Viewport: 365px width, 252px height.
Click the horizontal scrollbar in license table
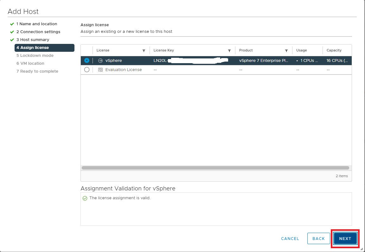(x=215, y=168)
